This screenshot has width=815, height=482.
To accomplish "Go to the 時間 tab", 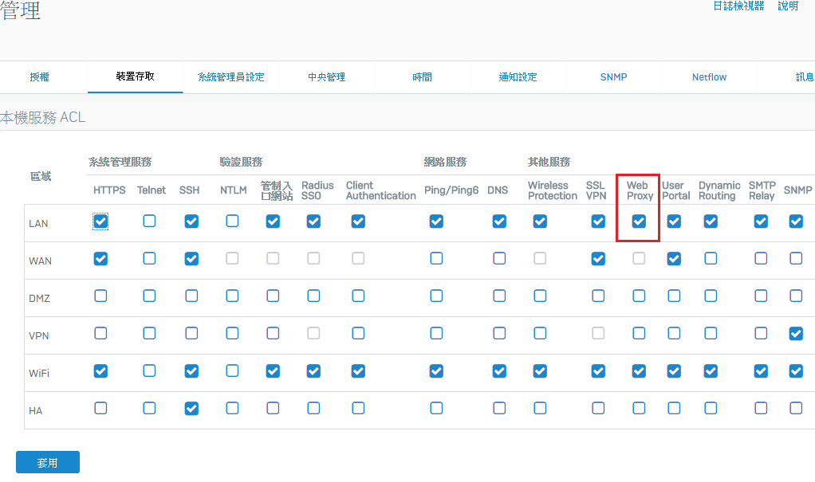I will click(x=422, y=76).
